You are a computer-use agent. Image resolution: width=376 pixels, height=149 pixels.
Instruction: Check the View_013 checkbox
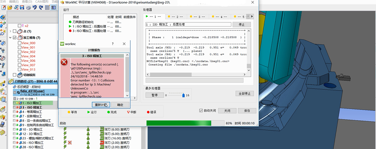click(20, 70)
